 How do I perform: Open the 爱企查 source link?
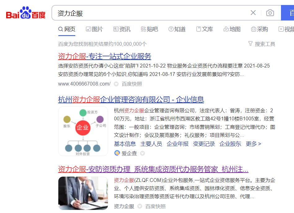tap(129, 153)
